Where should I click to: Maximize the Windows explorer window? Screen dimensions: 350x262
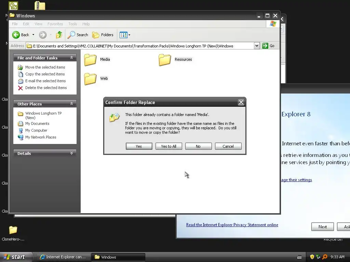click(267, 16)
